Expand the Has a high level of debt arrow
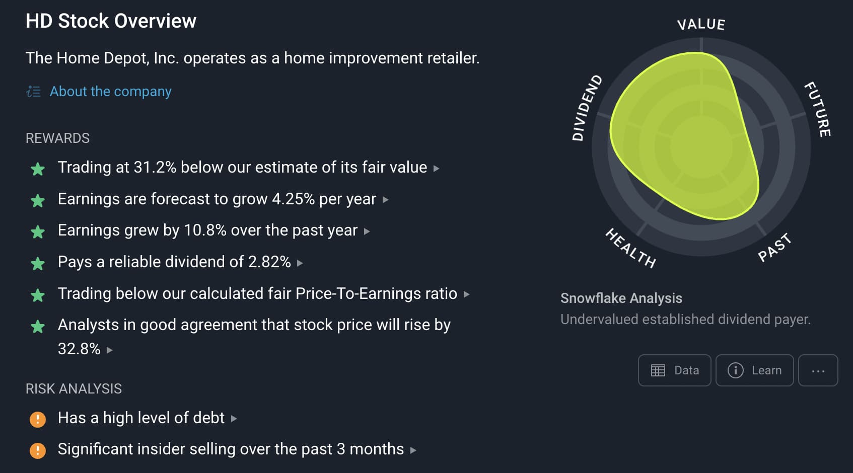The image size is (853, 473). point(234,419)
